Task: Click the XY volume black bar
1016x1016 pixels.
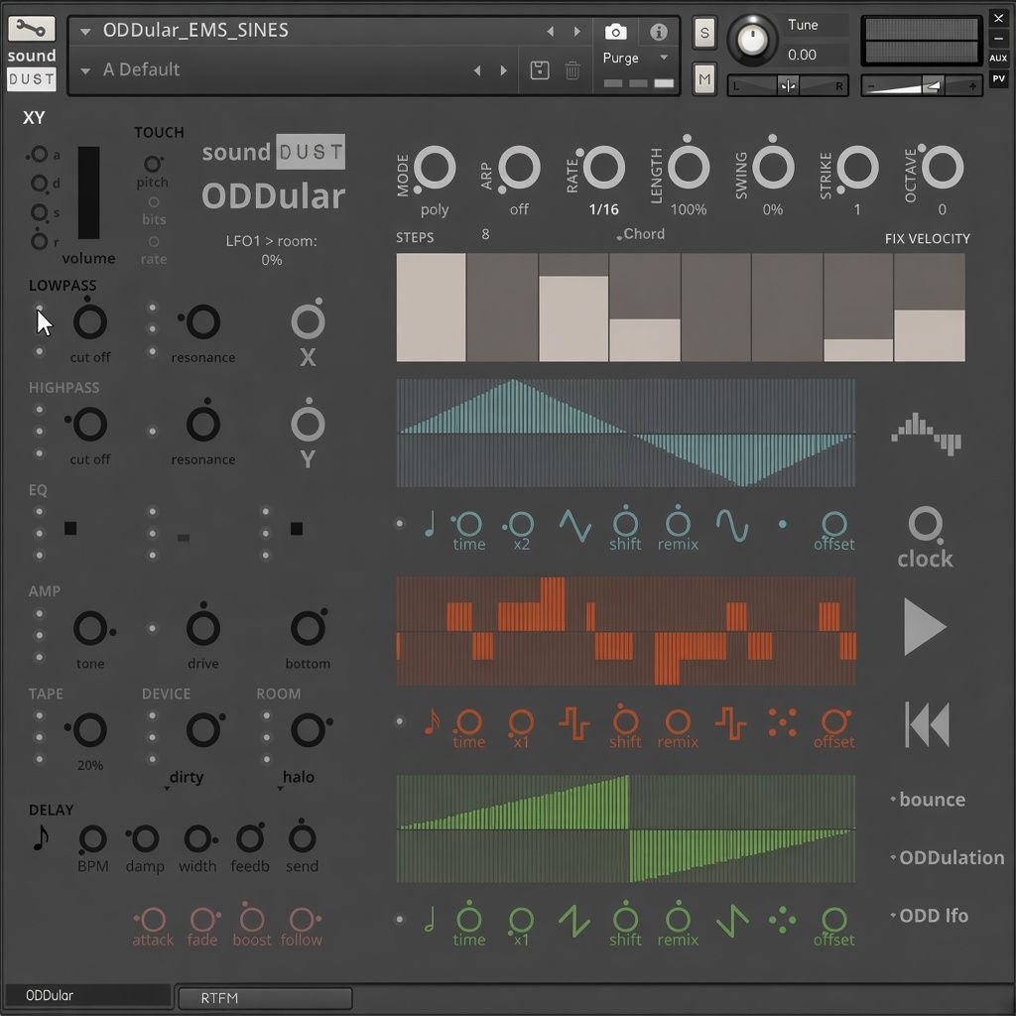Action: click(88, 192)
